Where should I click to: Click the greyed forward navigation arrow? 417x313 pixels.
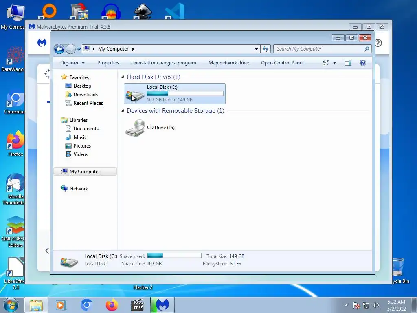(x=70, y=49)
